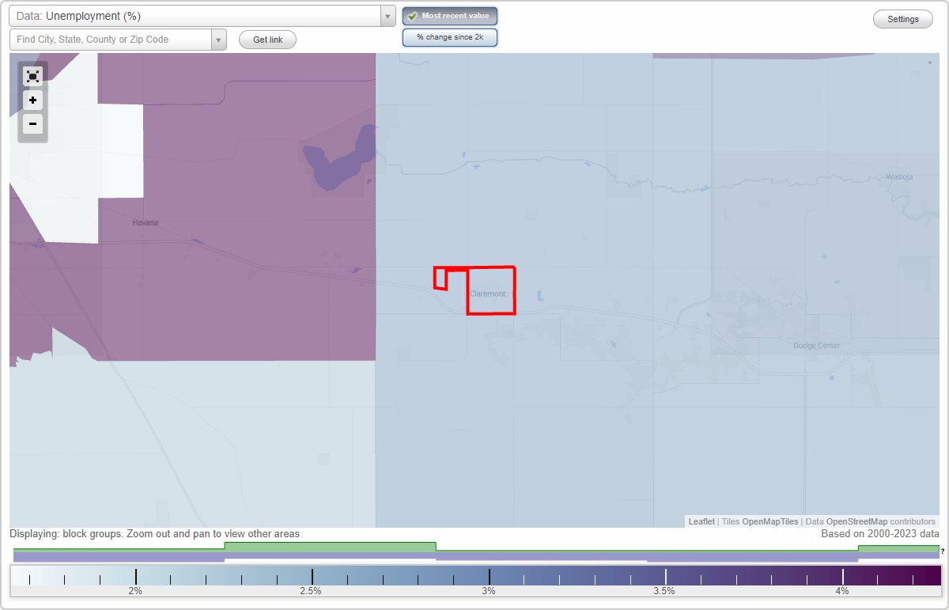Image resolution: width=949 pixels, height=610 pixels.
Task: Click the 2% mark on color legend
Action: [135, 590]
